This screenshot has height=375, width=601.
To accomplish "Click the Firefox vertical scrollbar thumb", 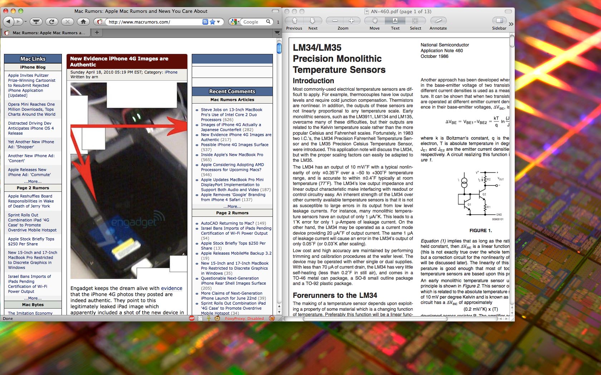I will tap(279, 48).
